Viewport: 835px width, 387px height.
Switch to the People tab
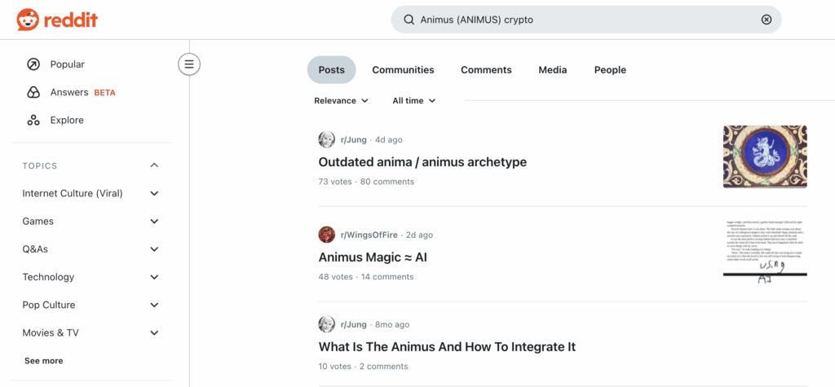[x=610, y=70]
